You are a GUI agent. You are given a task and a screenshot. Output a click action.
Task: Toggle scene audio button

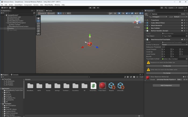click(x=123, y=13)
